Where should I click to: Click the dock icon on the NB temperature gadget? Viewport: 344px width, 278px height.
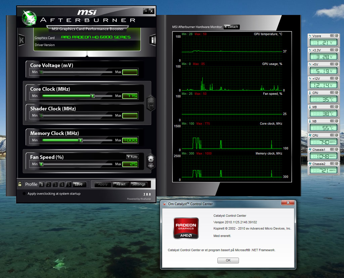[332, 121]
